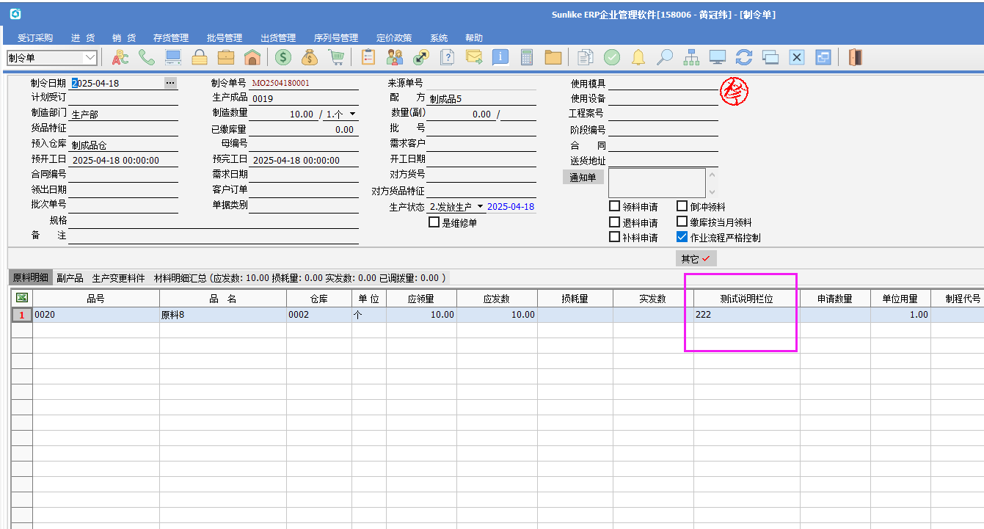Click the 测试说明栏位 cell containing 222
The height and width of the screenshot is (529, 984).
pos(746,315)
